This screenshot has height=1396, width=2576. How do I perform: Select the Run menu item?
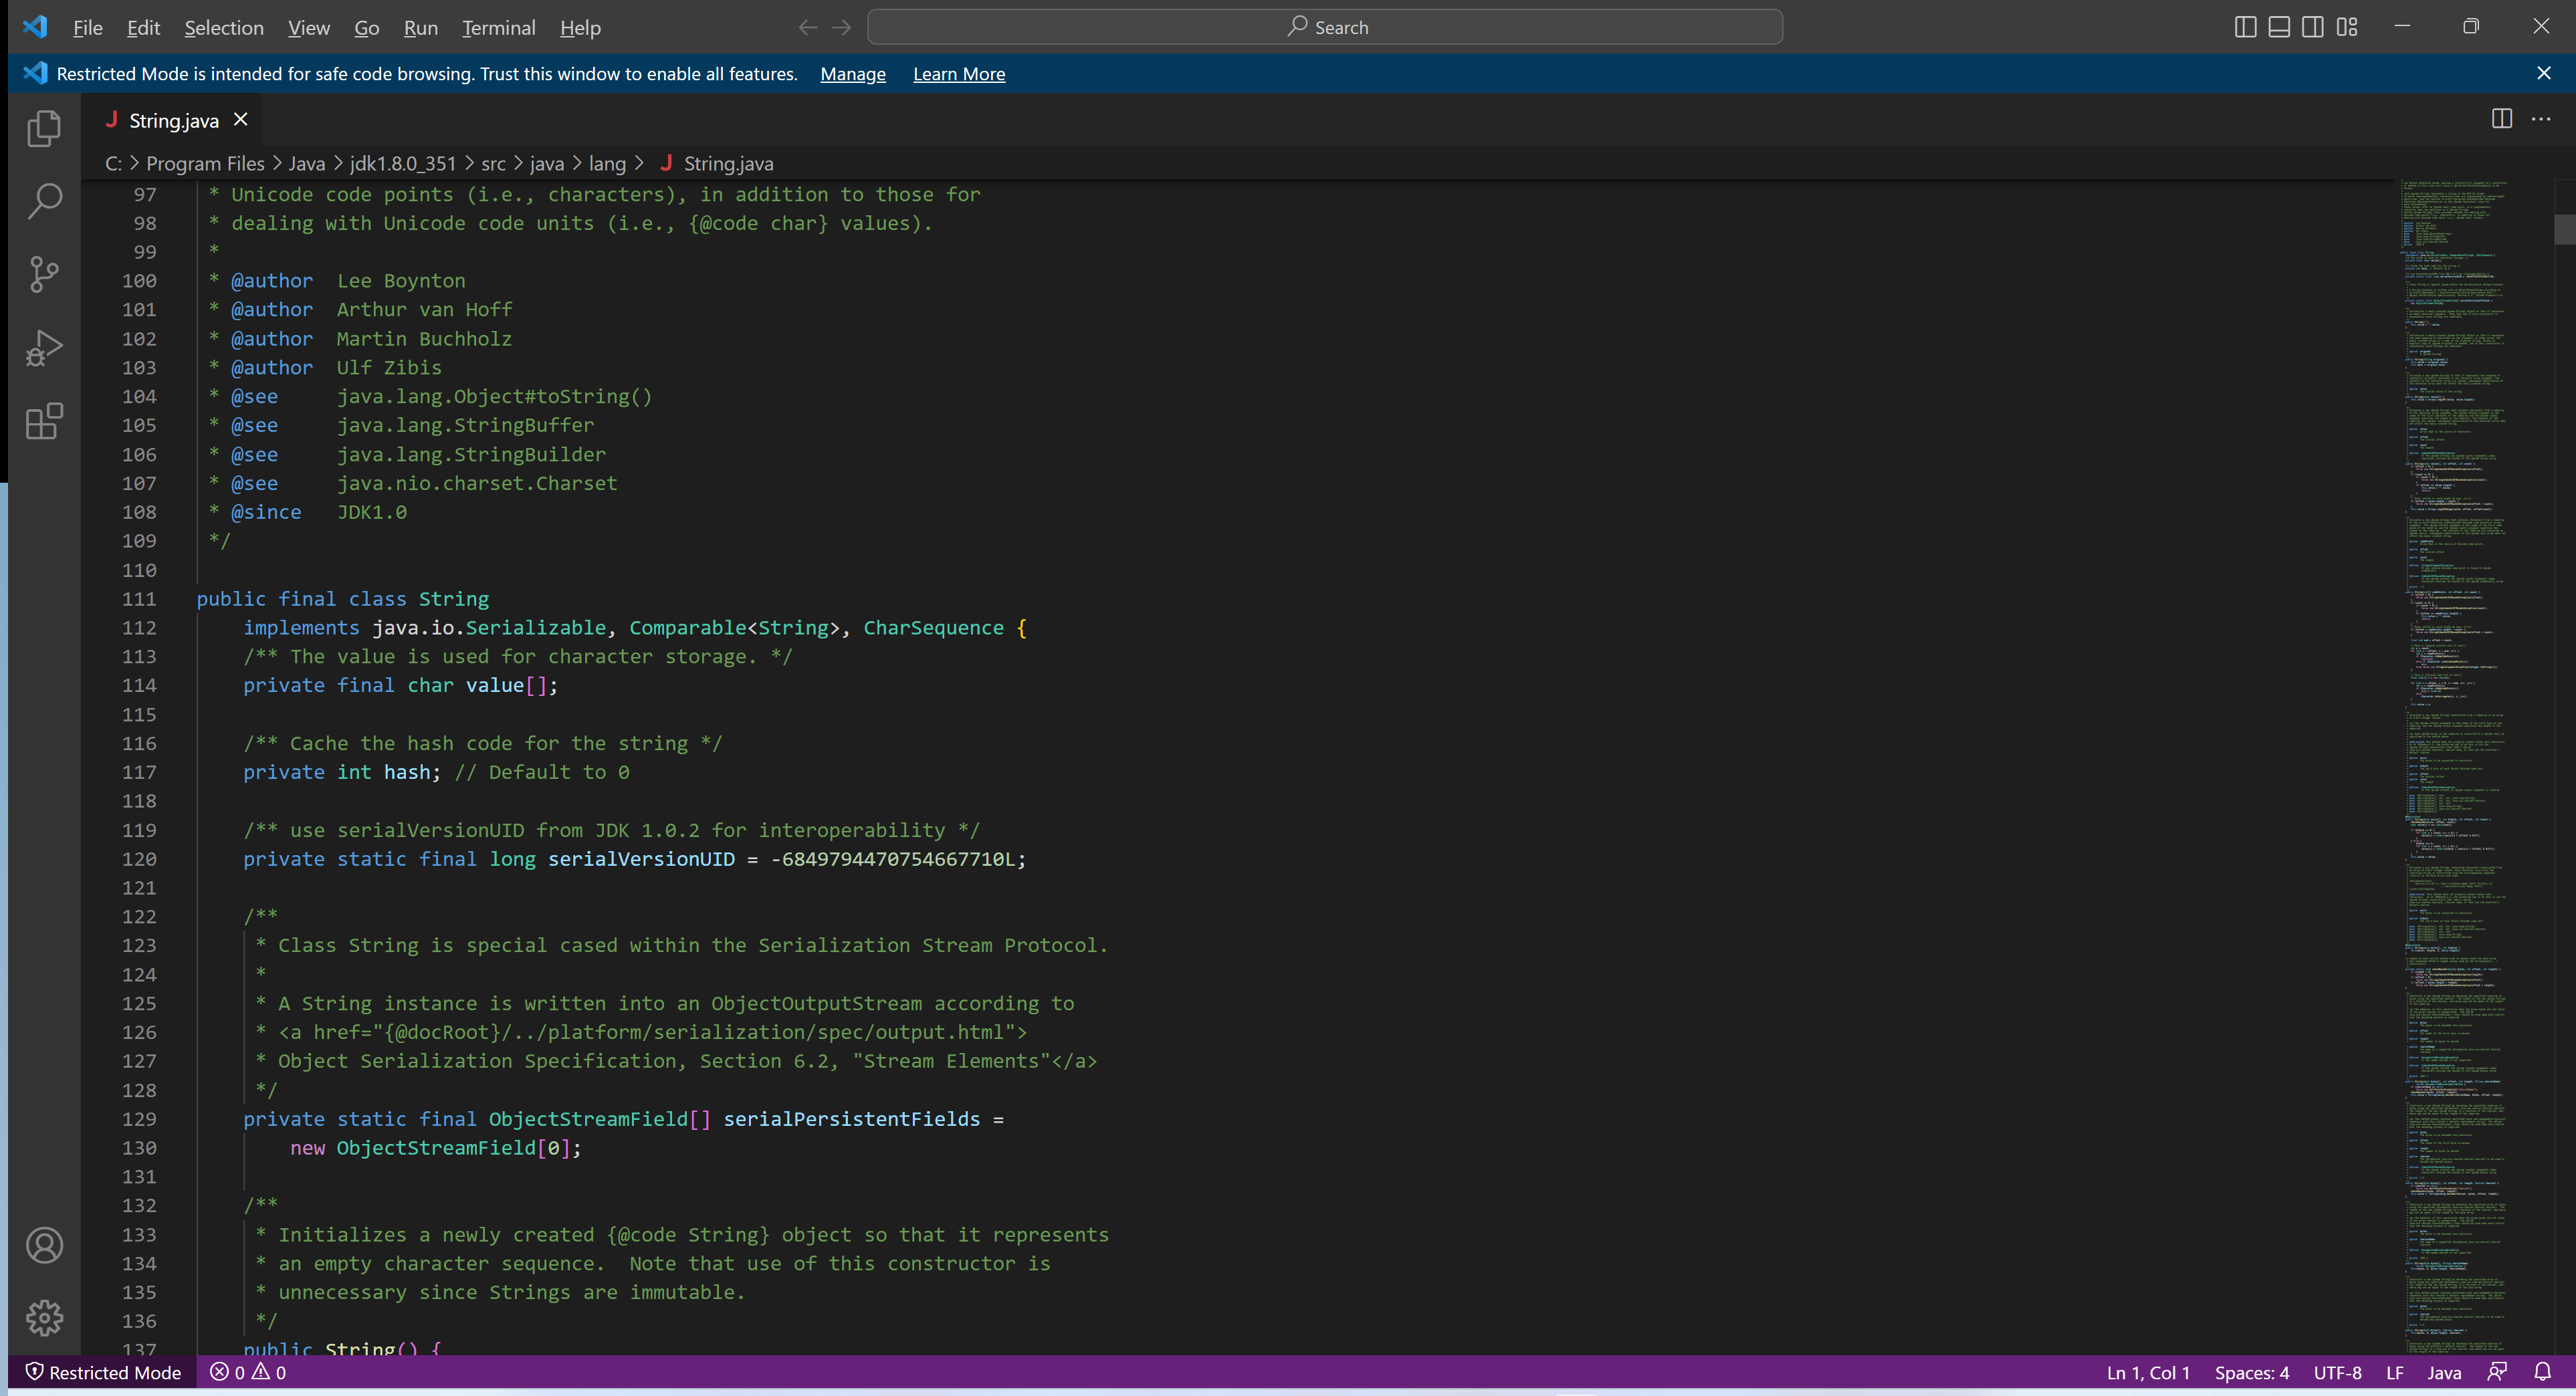pyautogui.click(x=418, y=26)
